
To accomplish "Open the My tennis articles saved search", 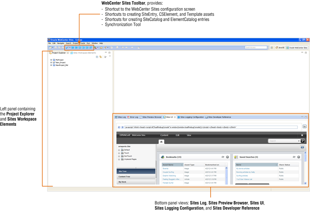I will [243, 169].
